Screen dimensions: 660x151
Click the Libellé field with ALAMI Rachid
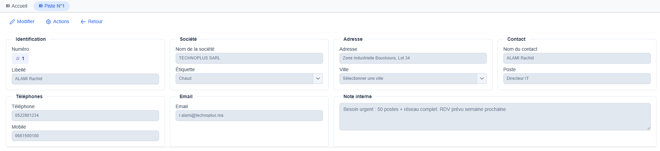click(85, 79)
